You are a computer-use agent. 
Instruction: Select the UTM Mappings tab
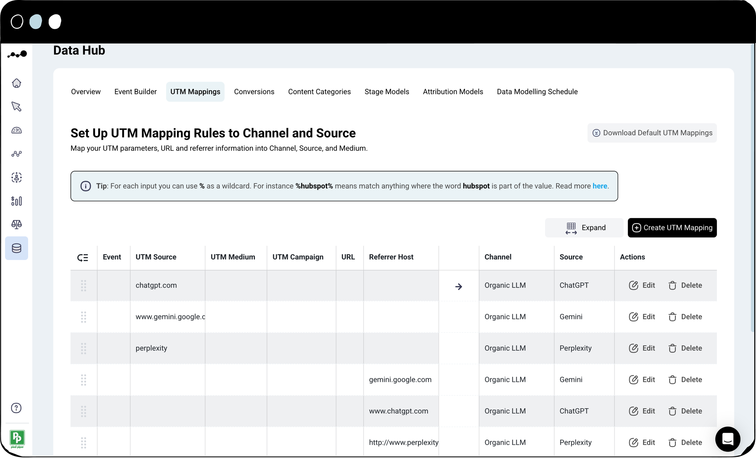(195, 92)
